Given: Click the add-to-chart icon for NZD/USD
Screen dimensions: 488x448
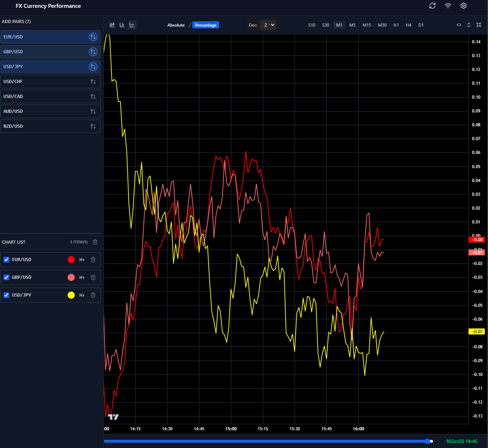Looking at the screenshot, I should [x=93, y=126].
